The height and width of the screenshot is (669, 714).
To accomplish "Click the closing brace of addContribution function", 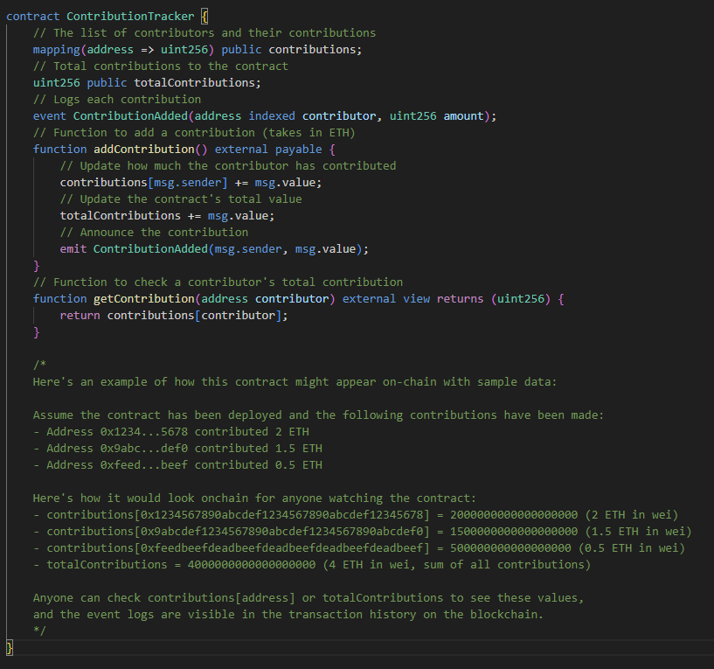I will tap(37, 266).
